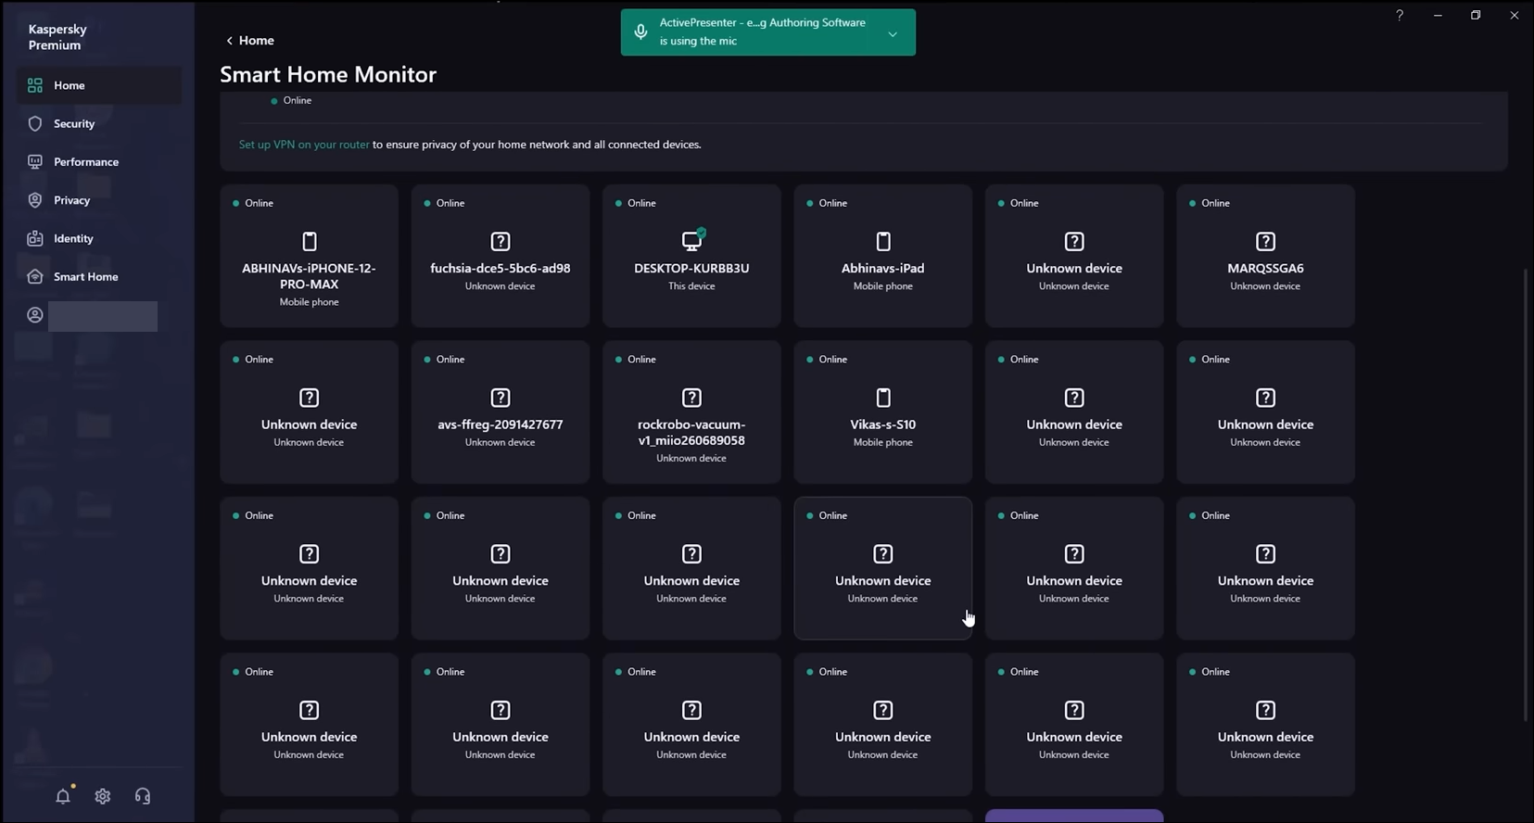Go back to Home via the back arrow
1534x823 pixels.
(x=249, y=41)
